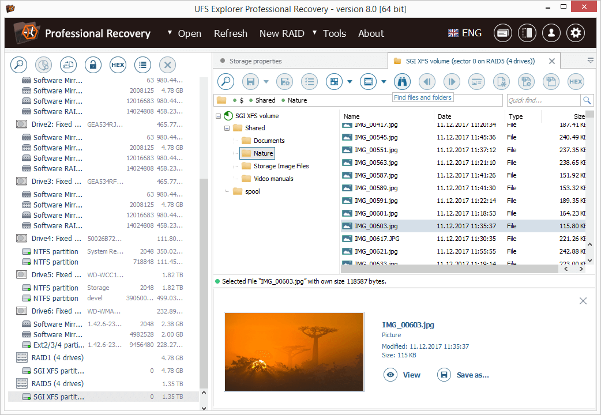Click the padlock icon in storage toolbar

coord(93,65)
